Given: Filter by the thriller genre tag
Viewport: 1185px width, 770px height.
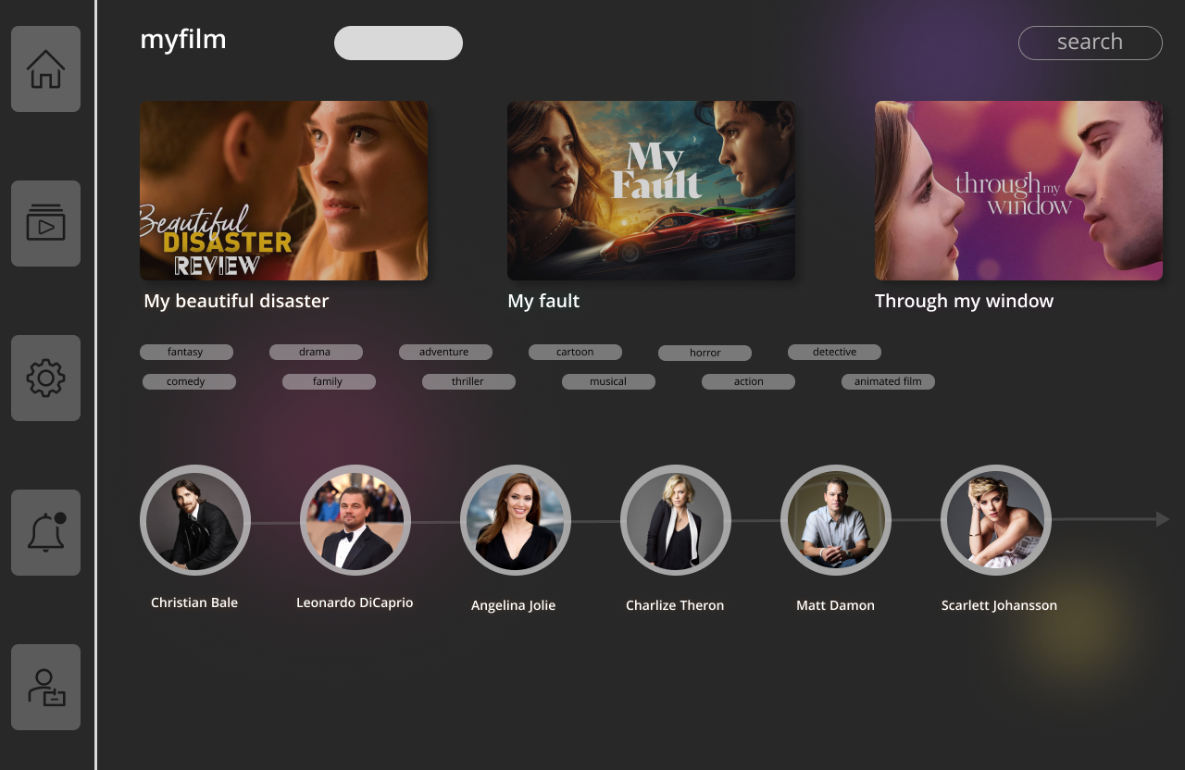Looking at the screenshot, I should 468,381.
